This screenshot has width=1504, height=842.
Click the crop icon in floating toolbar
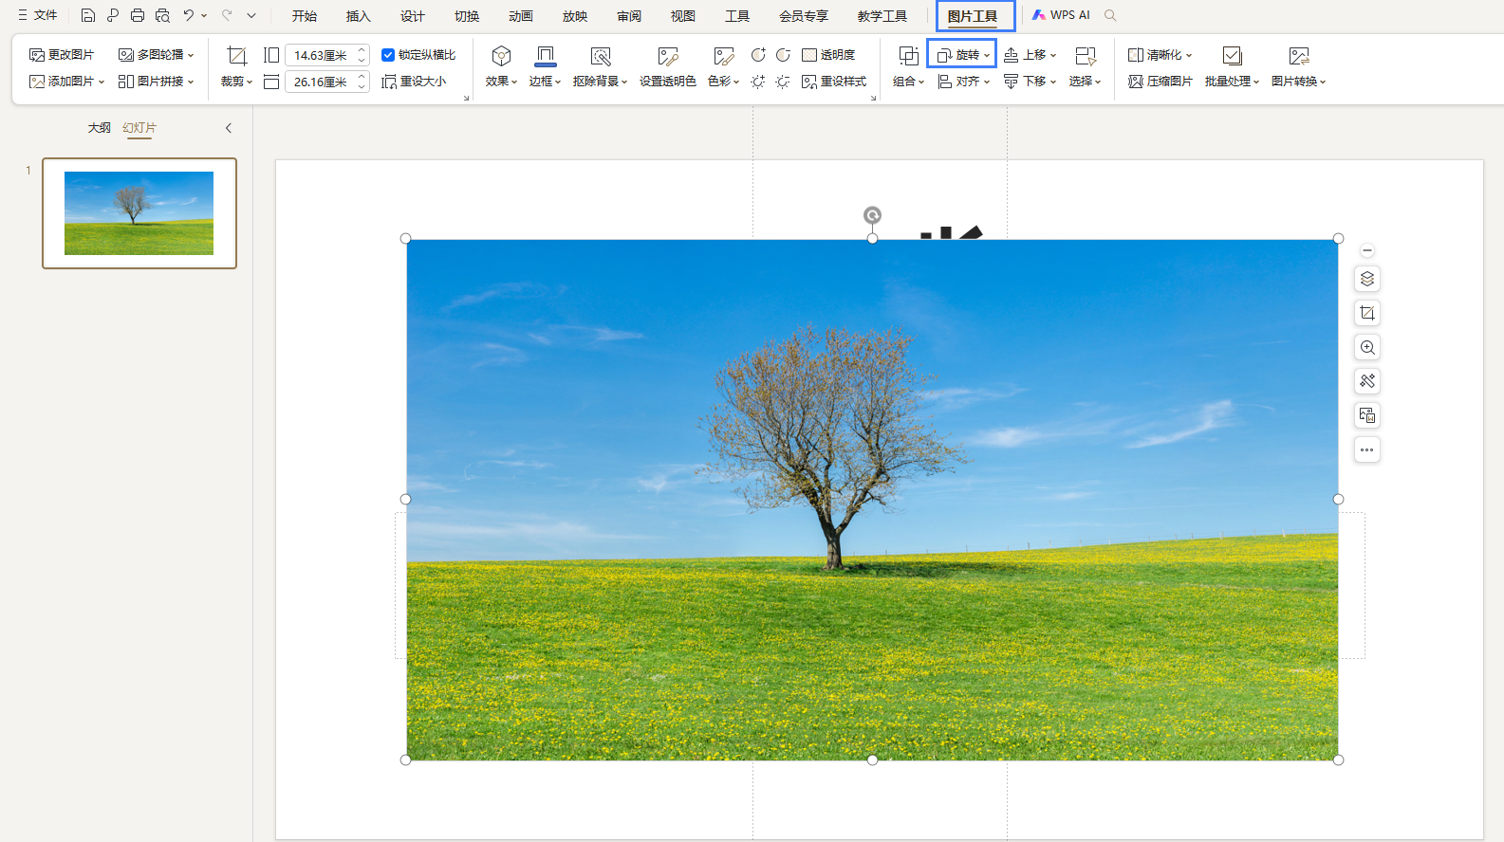tap(1367, 313)
